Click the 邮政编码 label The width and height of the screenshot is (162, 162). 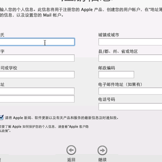coord(107,68)
